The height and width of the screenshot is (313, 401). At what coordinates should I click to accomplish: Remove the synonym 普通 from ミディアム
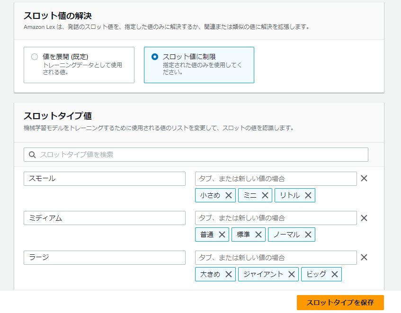[x=222, y=234]
